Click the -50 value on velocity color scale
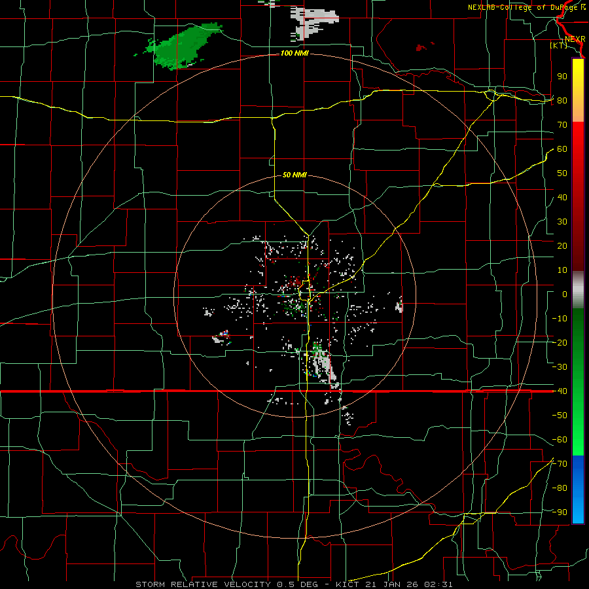This screenshot has height=589, width=589. click(x=560, y=416)
